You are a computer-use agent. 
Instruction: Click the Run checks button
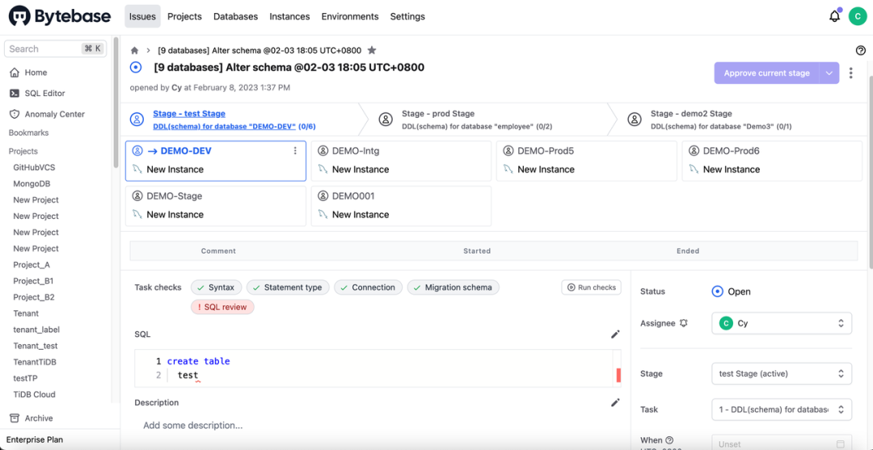(x=591, y=288)
